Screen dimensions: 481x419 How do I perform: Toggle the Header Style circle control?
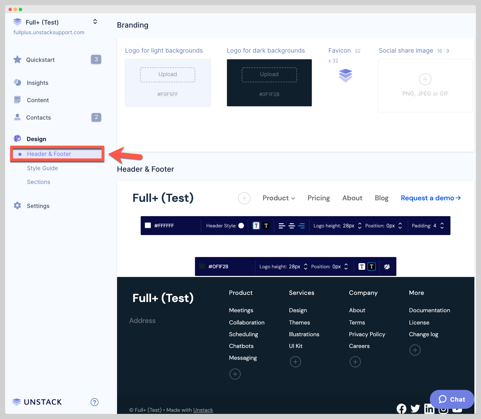(241, 225)
